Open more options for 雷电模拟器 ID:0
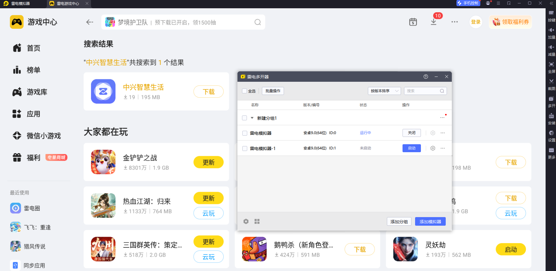 coord(443,133)
